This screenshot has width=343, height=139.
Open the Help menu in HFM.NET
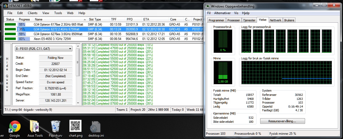(82, 13)
